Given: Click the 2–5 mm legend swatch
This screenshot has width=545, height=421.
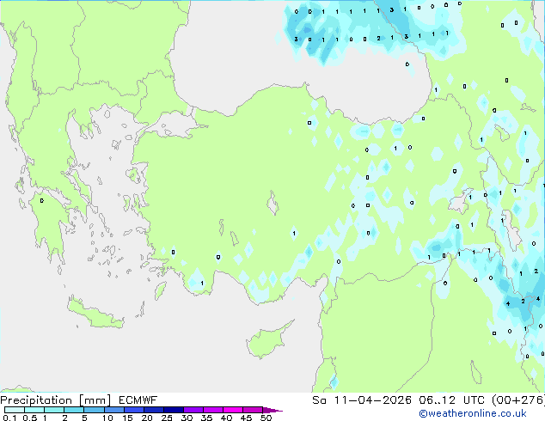Looking at the screenshot, I should click(74, 410).
